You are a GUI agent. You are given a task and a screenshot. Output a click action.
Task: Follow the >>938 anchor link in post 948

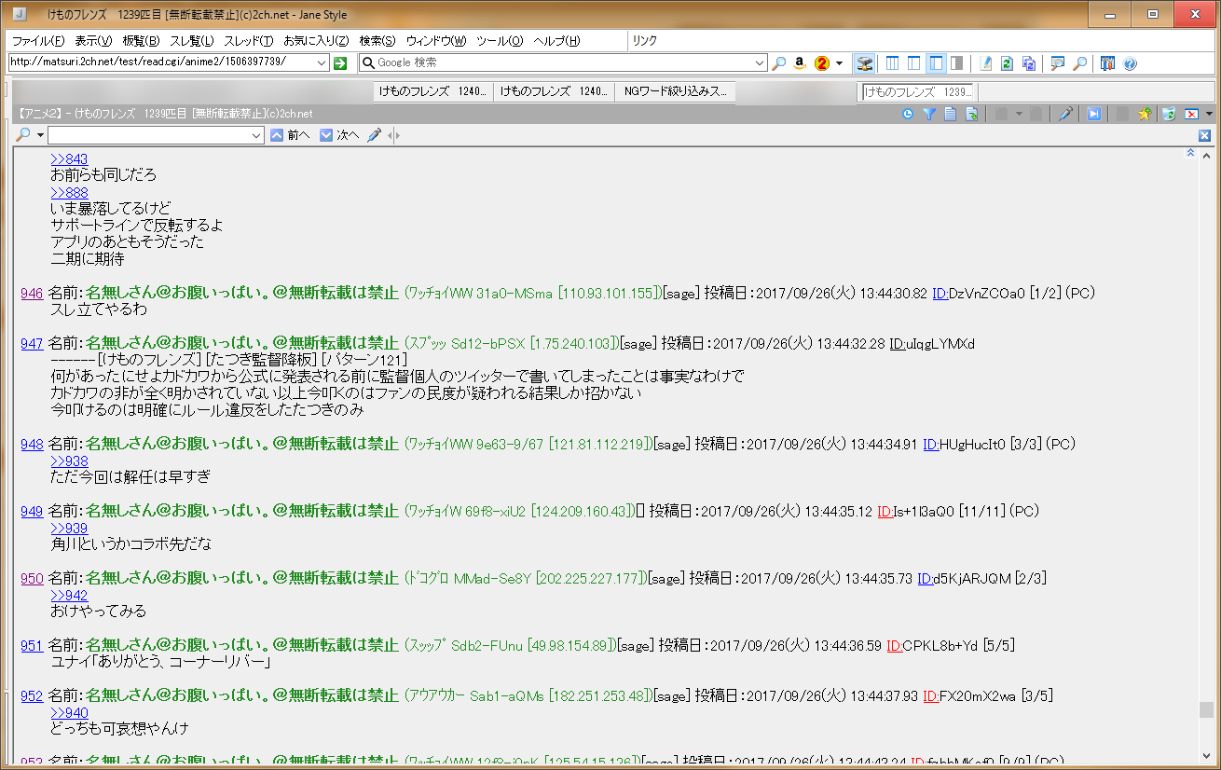click(x=69, y=461)
